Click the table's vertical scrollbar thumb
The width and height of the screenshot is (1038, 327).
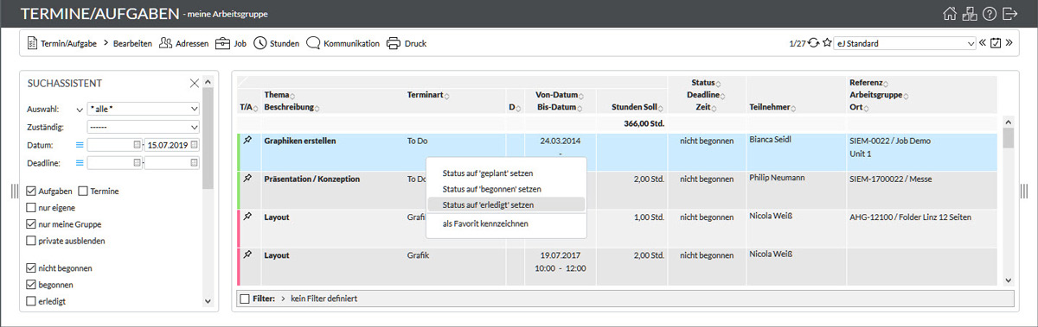1008,138
